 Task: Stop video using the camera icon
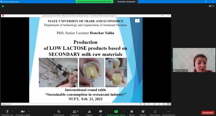point(23,111)
